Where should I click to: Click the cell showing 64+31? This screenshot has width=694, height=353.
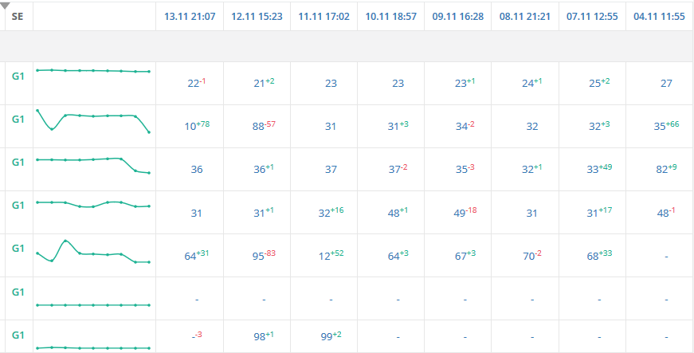click(197, 255)
